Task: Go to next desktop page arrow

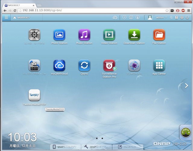Action: [186, 85]
